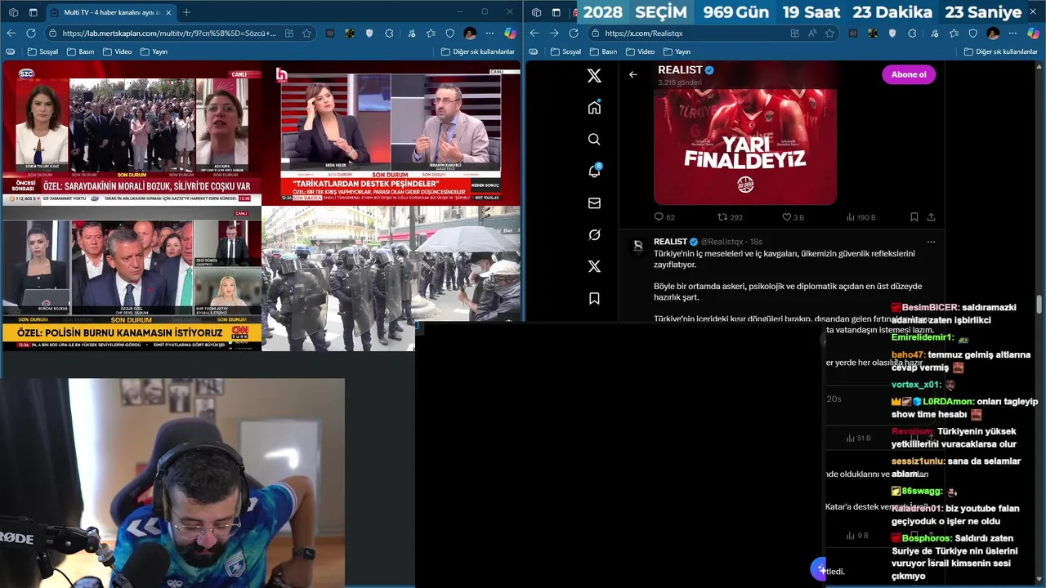The height and width of the screenshot is (588, 1046).
Task: Refresh the Multi TV page
Action: pos(31,33)
